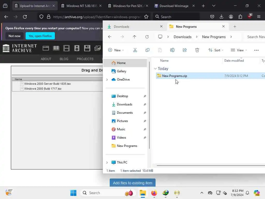The height and width of the screenshot is (199, 265).
Task: Open the Sort dropdown in Explorer
Action: 216,50
